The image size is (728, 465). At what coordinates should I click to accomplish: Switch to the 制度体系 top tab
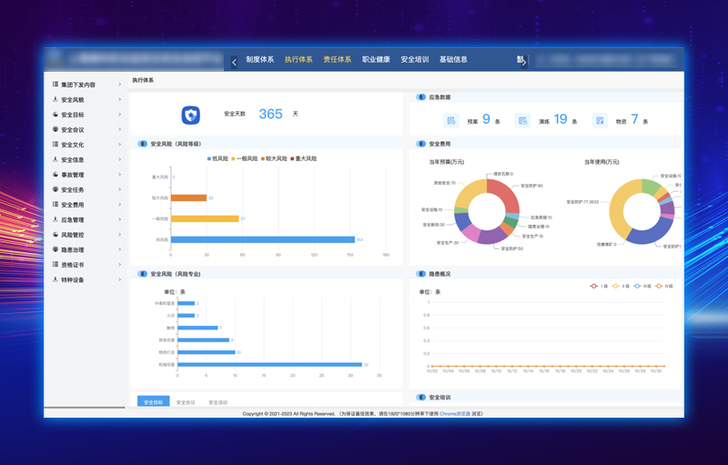259,60
